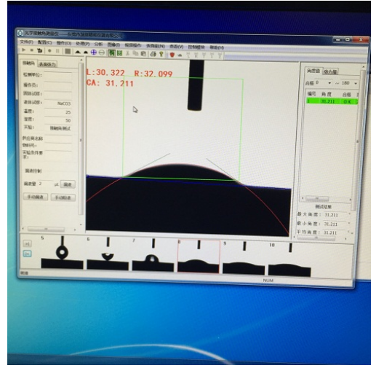Click the circle with horizontal line icon
Image resolution: width=376 pixels, height=368 pixels.
102,52
